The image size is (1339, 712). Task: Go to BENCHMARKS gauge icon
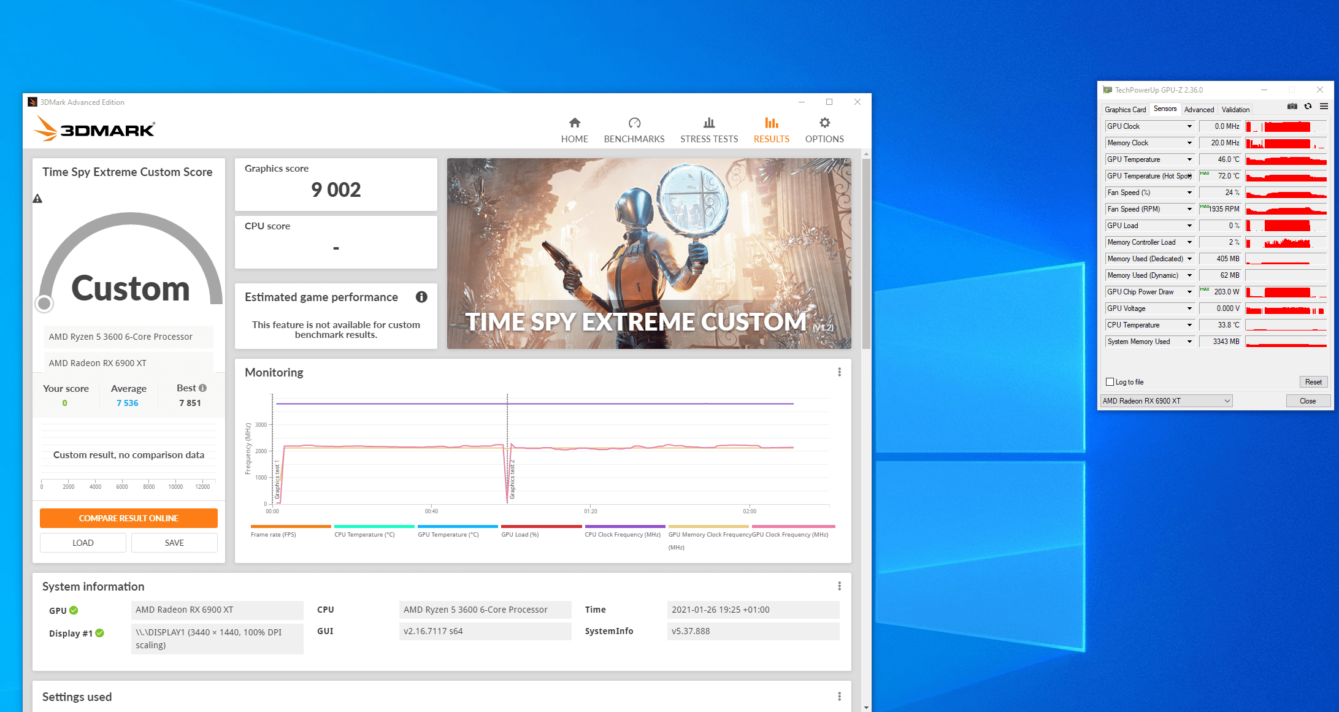pos(634,123)
